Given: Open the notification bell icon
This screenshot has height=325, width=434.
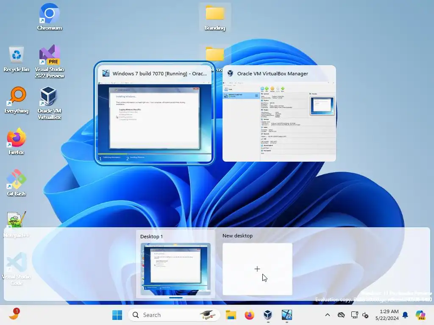Looking at the screenshot, I should click(x=405, y=315).
